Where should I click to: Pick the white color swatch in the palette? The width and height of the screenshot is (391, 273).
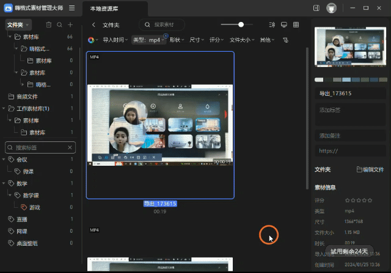click(319, 80)
